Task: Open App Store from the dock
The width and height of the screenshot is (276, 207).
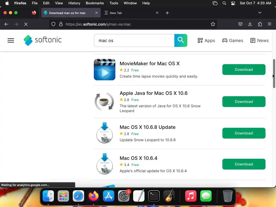Action: [x=109, y=196]
